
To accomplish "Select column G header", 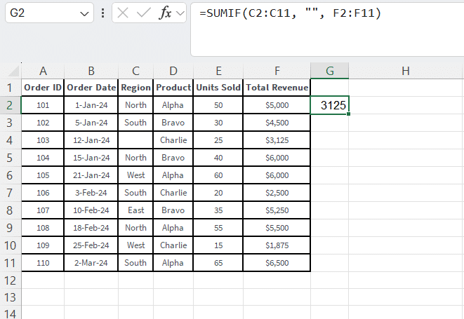I will [x=330, y=71].
